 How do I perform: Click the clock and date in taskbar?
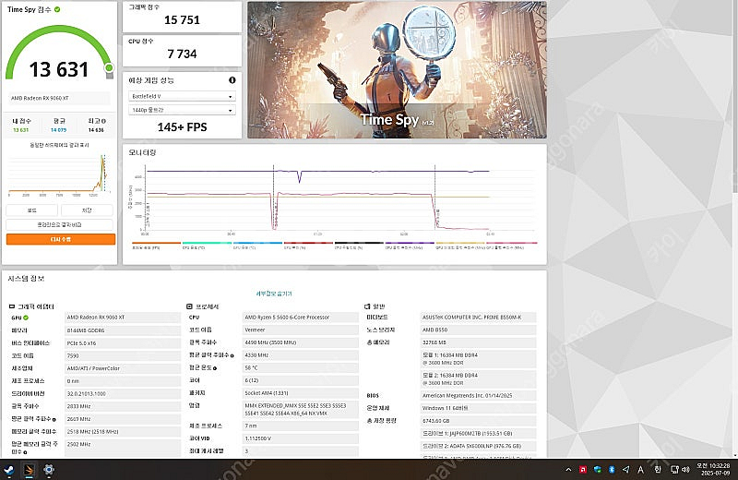(713, 470)
